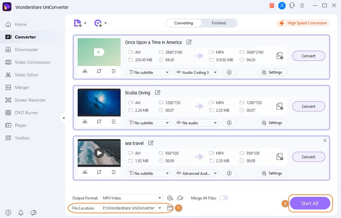
Task: Click the scissors trim icon for Scuba Diving
Action: click(x=85, y=122)
